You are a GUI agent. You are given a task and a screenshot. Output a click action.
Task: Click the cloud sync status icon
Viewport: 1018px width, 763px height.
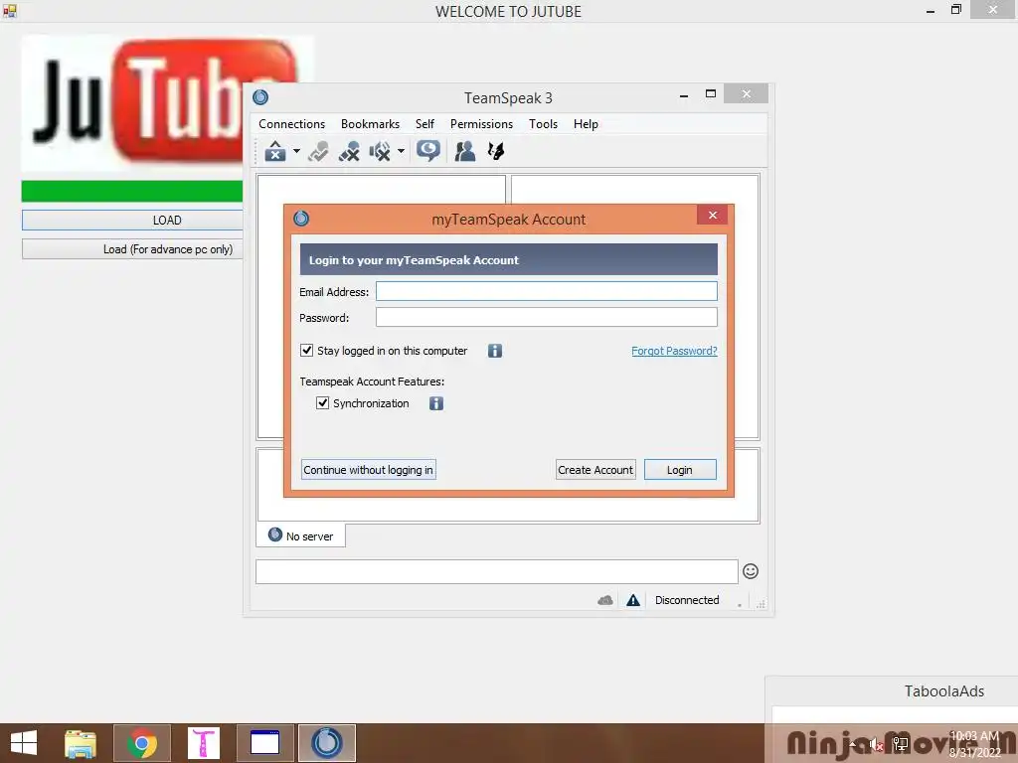click(605, 600)
